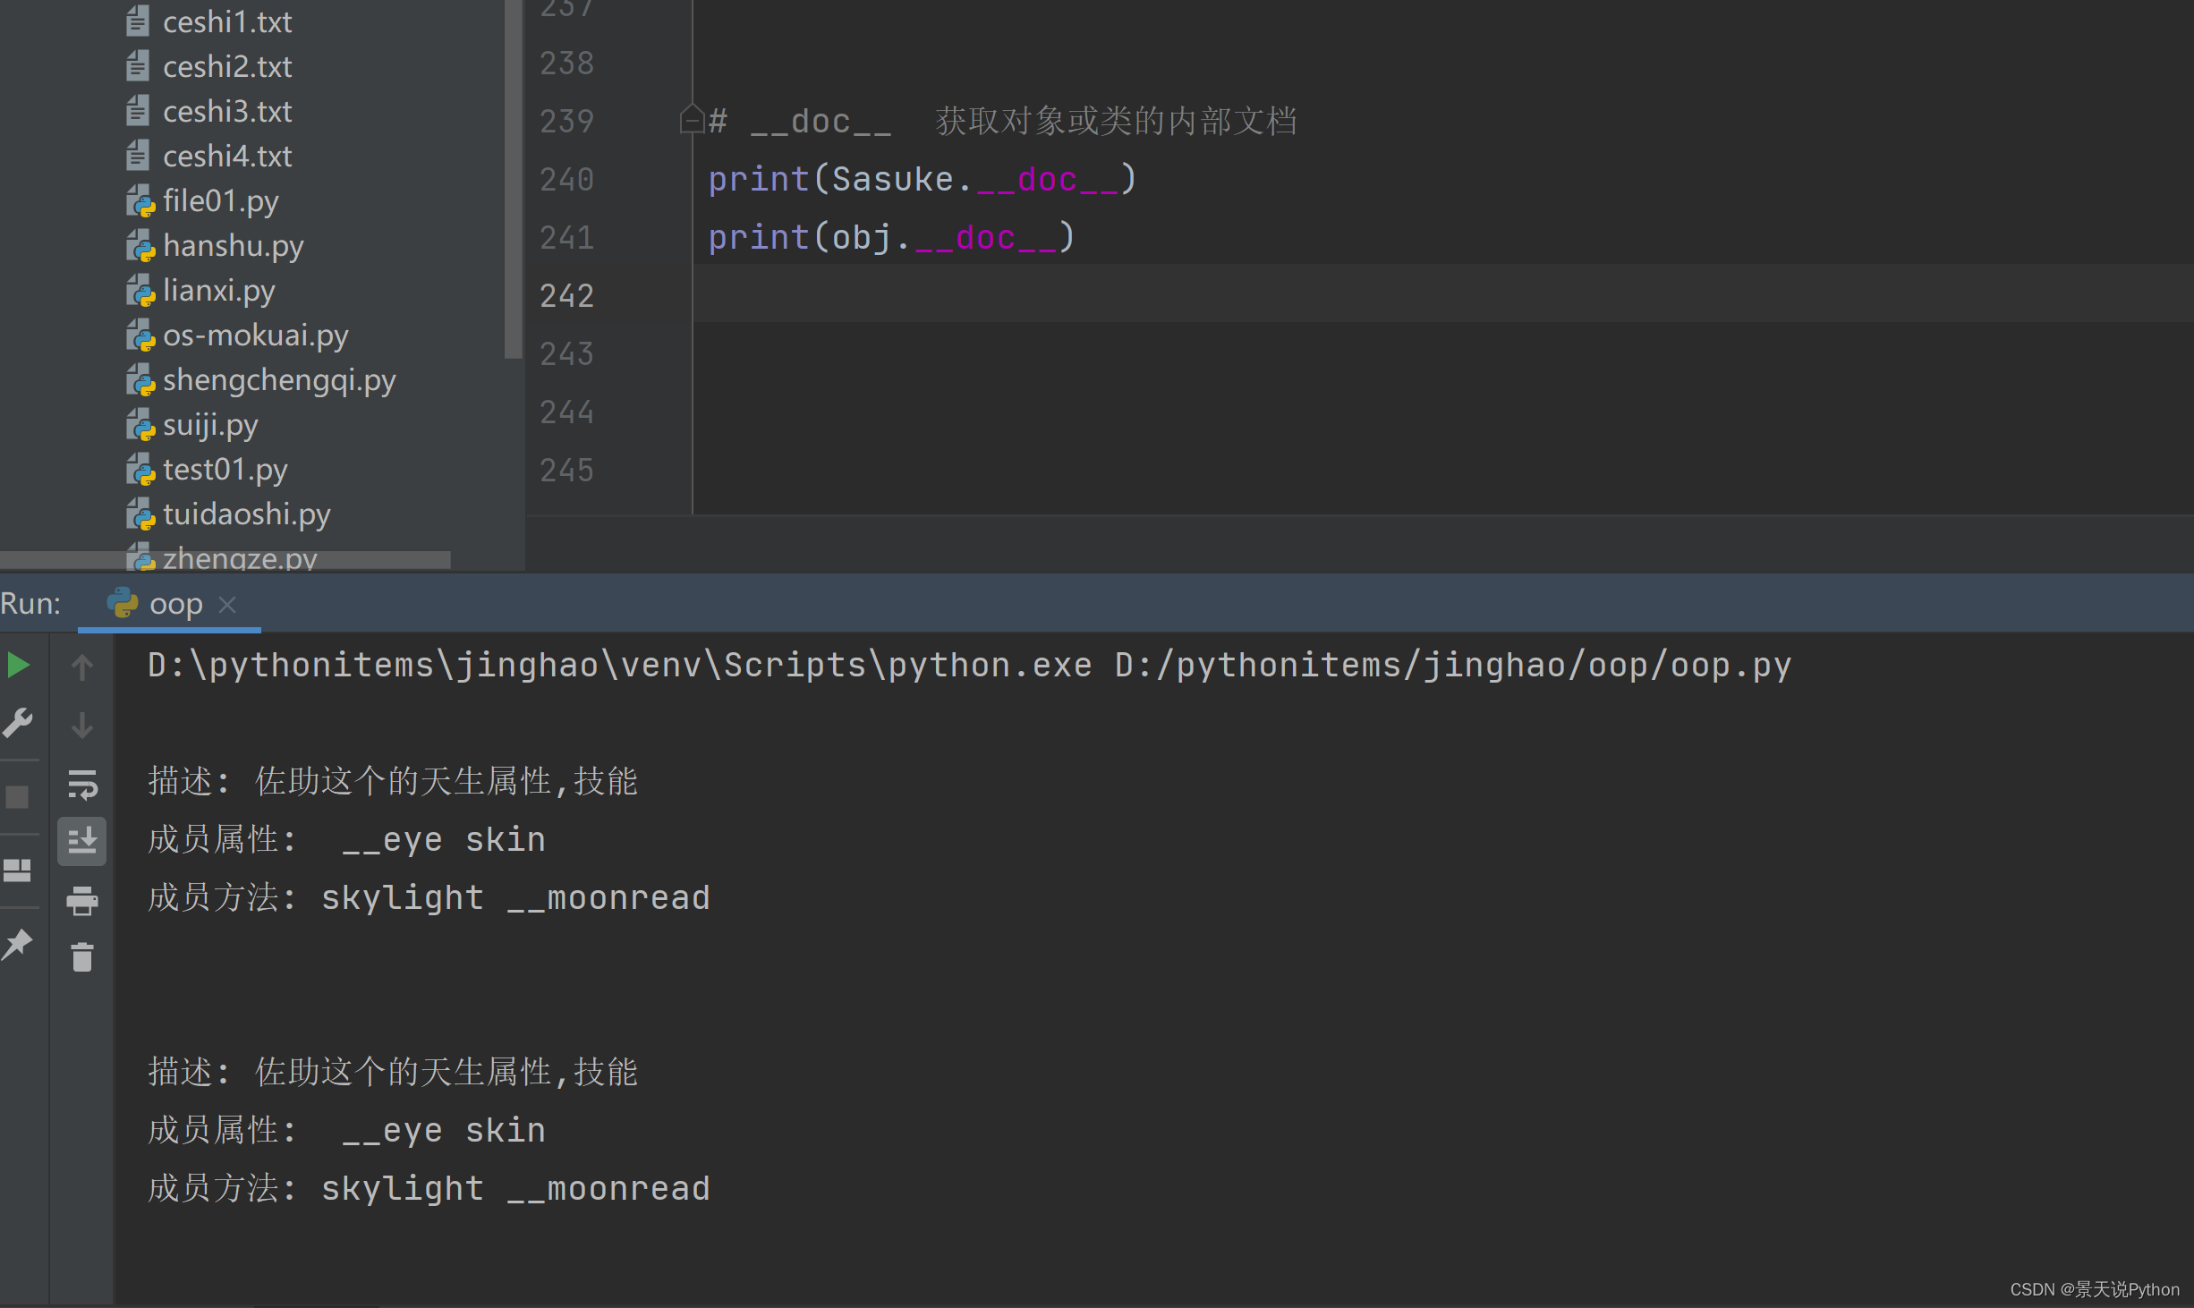Select os-mokuai.py in the project tree
Image resolution: width=2194 pixels, height=1308 pixels.
255,335
